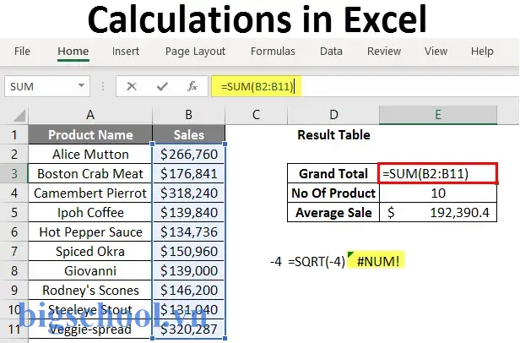Select the No Of Product label cell
The image size is (520, 343).
coord(333,193)
